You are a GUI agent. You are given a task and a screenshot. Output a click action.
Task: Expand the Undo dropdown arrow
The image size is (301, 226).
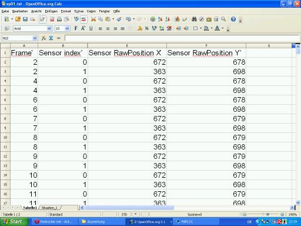pos(133,19)
